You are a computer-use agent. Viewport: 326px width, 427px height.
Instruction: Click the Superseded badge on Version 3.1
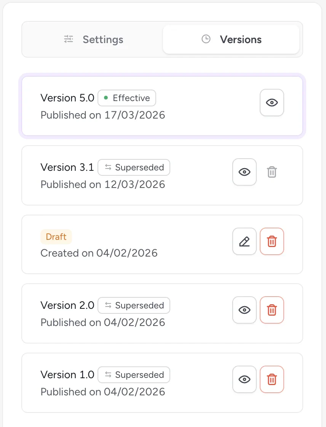pos(134,167)
